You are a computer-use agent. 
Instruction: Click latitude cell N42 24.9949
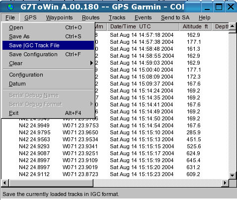[34, 125]
